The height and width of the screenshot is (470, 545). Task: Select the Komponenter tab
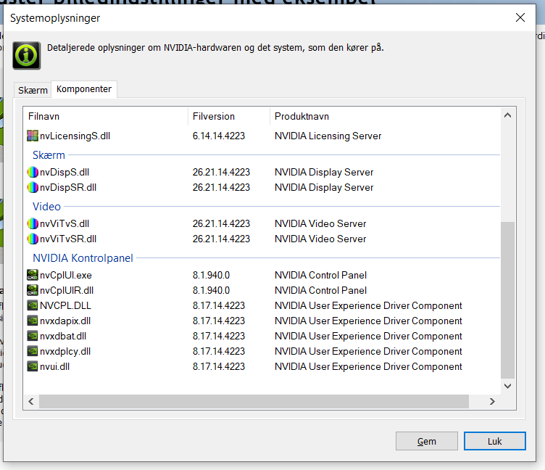tap(84, 89)
